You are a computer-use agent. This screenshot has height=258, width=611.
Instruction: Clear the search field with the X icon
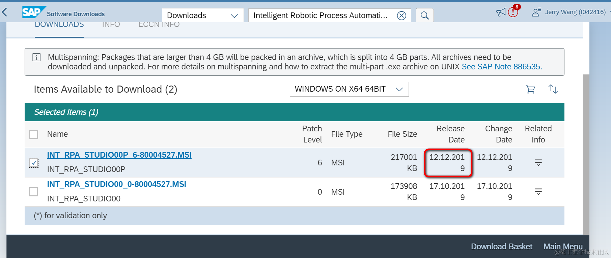[401, 15]
